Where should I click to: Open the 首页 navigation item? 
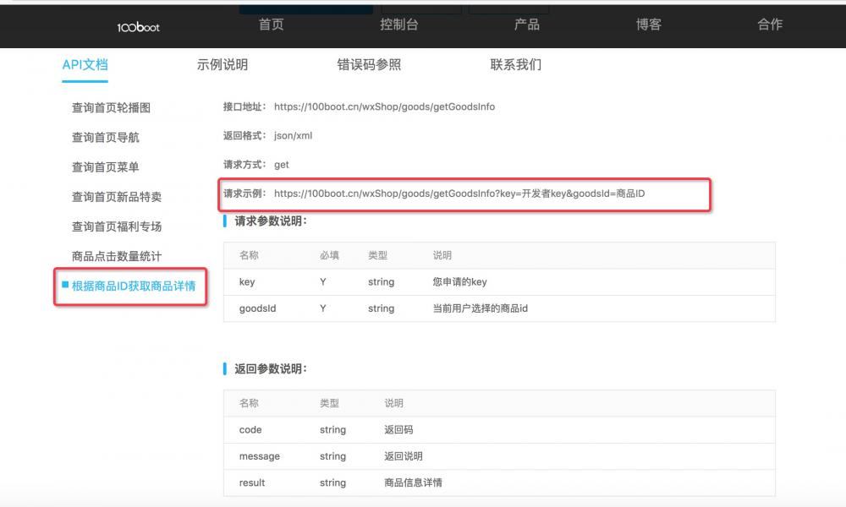tap(271, 25)
